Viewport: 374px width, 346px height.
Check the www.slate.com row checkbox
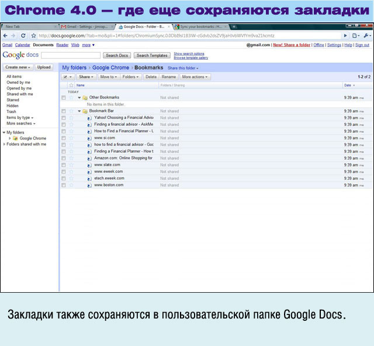64,165
